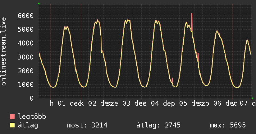This screenshot has height=134, width=256.
Task: Click the 0 y-axis label
Action: click(x=31, y=98)
